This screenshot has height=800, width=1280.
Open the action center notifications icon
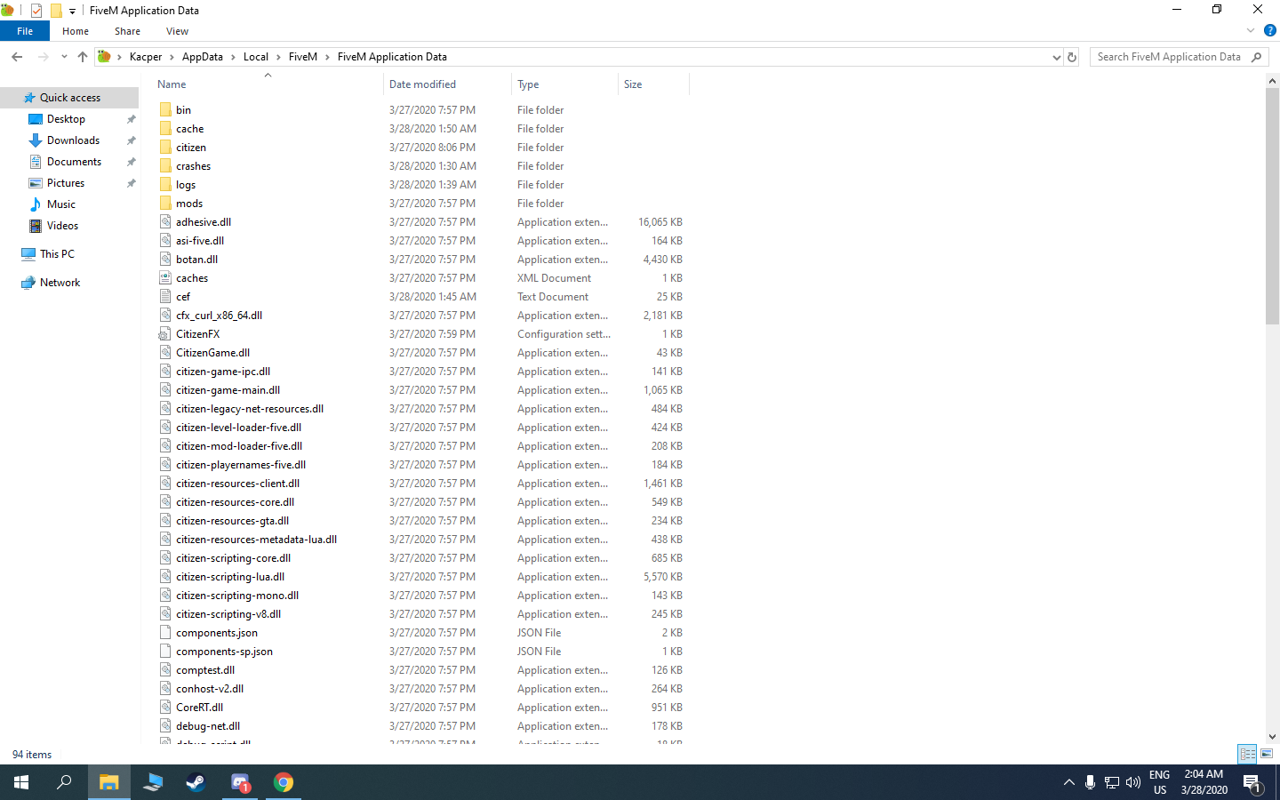point(1252,783)
